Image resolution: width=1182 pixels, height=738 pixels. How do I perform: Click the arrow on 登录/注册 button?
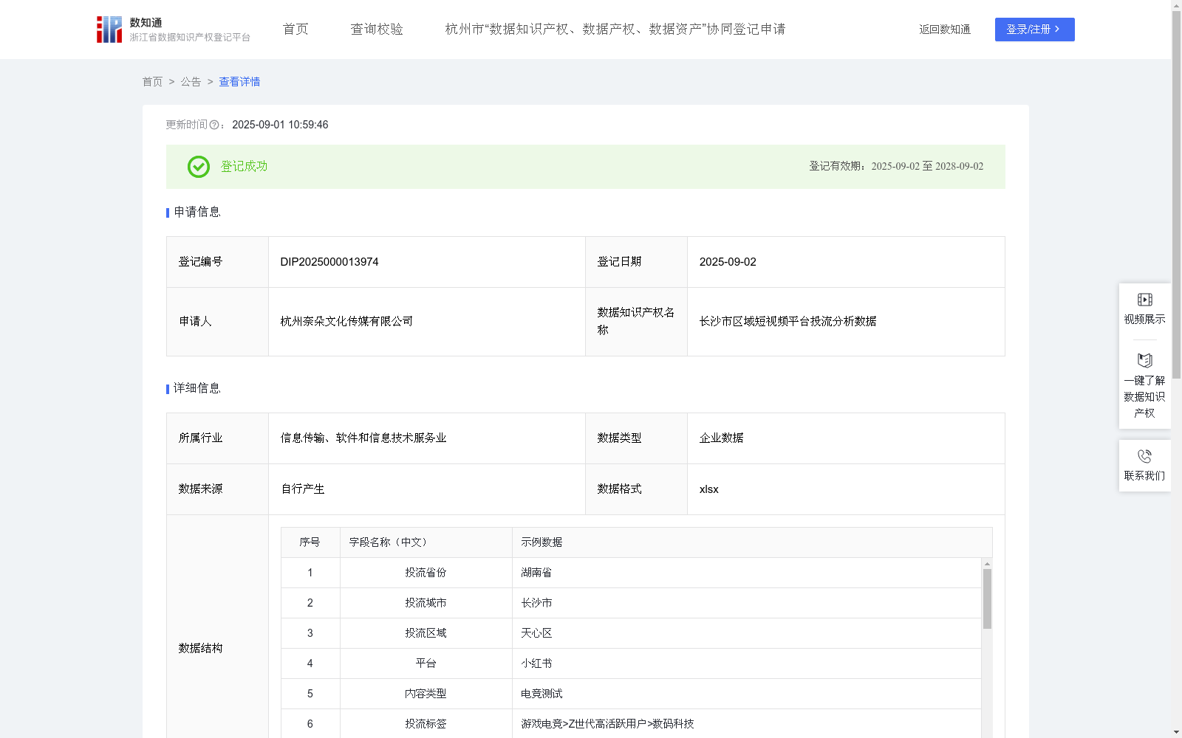pos(1057,30)
